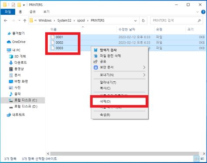This screenshot has width=207, height=163.
Task: Click the 0003 file icon
Action: click(x=53, y=48)
